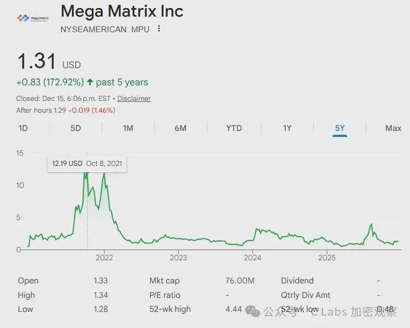The height and width of the screenshot is (328, 410).
Task: Click the Mega Matrix Inc title
Action: [122, 11]
